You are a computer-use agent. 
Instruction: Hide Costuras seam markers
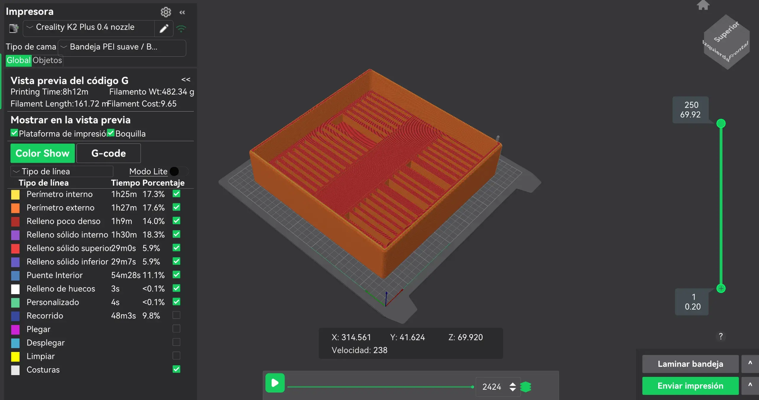176,369
